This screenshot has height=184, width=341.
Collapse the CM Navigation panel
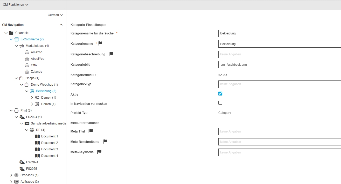(x=61, y=25)
